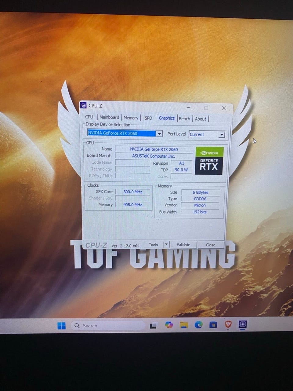Switch to the Mainboard tab
The height and width of the screenshot is (391, 293).
(109, 117)
